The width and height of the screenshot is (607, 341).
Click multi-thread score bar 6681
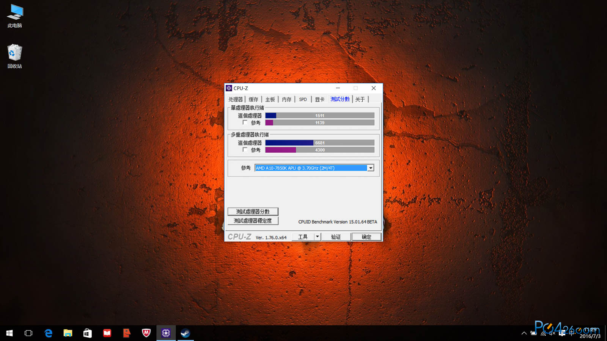tap(320, 143)
